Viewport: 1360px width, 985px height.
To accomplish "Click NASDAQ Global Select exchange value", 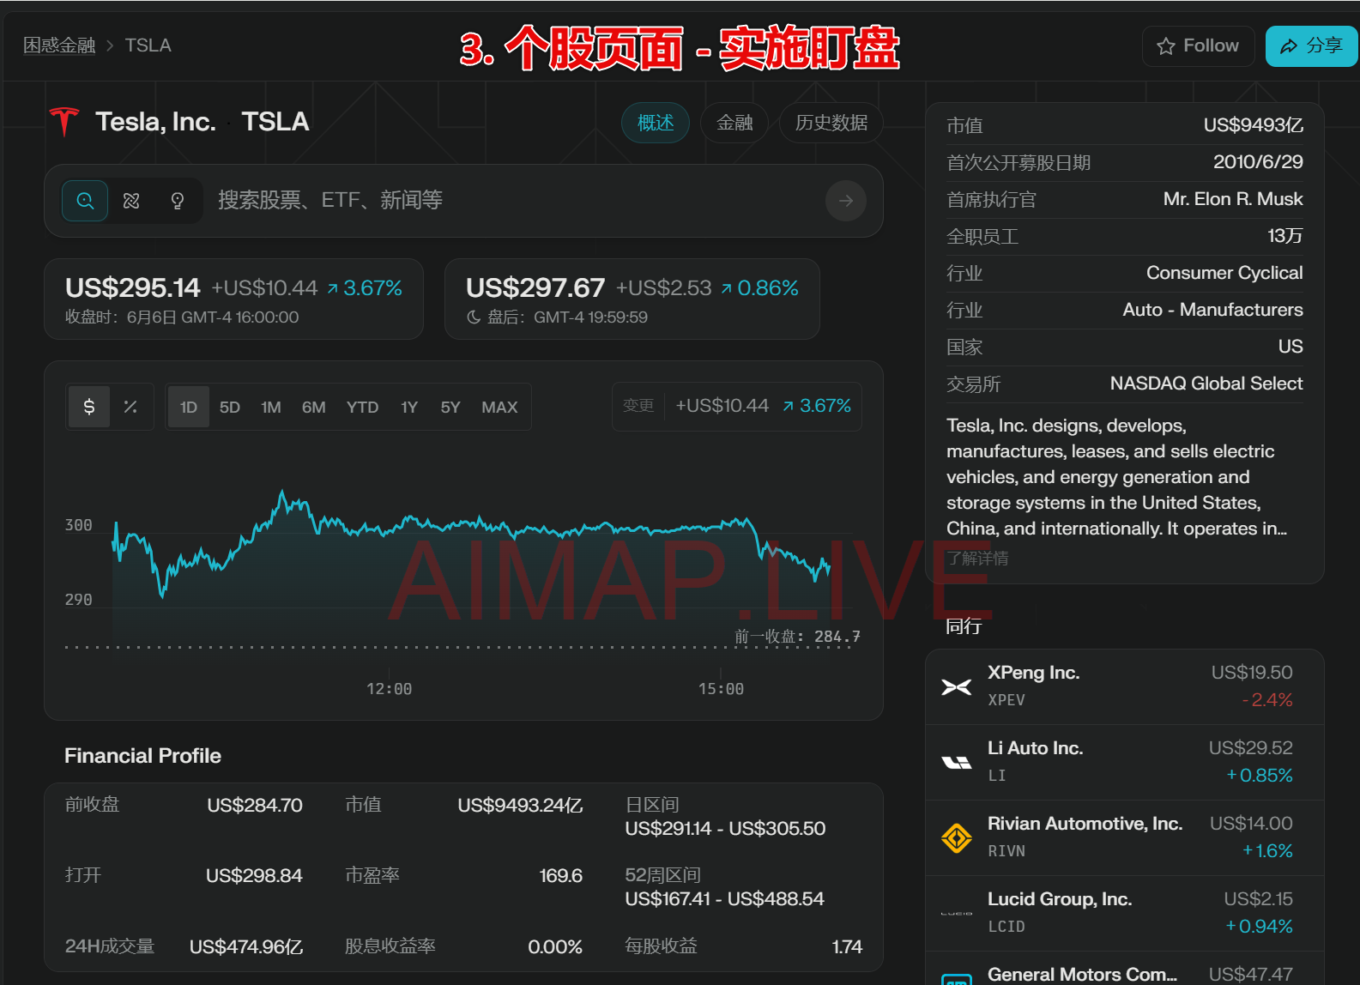I will (1206, 384).
